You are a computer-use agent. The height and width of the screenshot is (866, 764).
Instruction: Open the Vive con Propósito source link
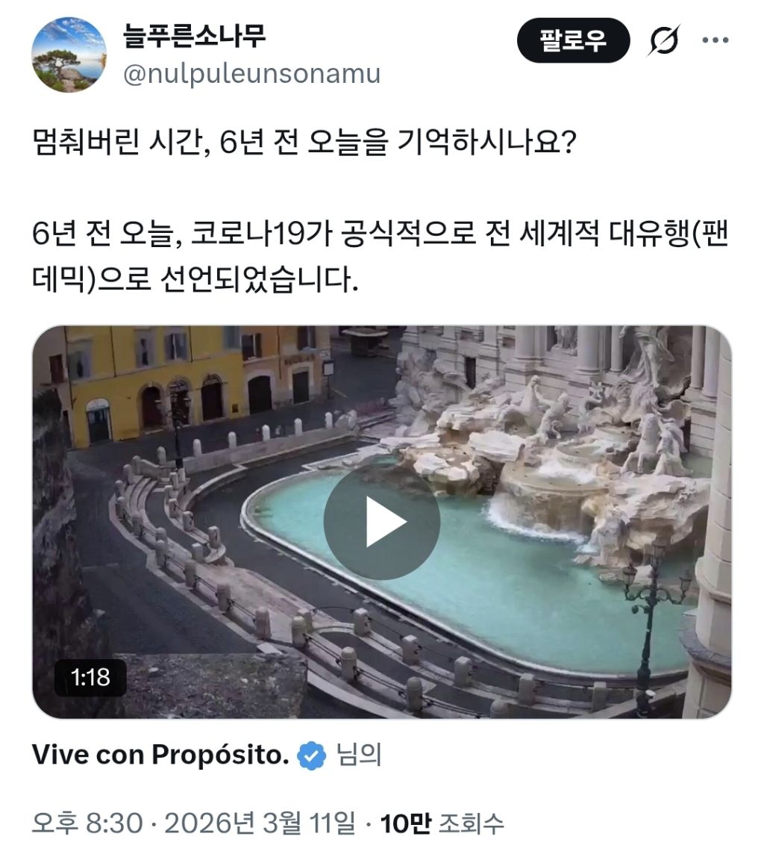160,755
